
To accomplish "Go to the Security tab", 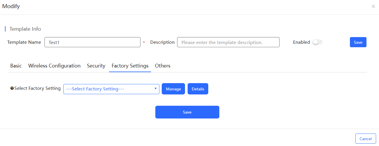I will [x=96, y=66].
